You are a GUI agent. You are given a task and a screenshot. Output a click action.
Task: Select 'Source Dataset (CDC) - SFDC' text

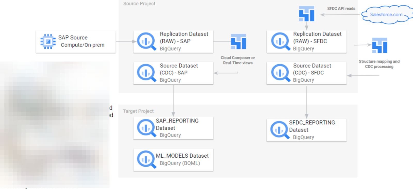click(312, 69)
